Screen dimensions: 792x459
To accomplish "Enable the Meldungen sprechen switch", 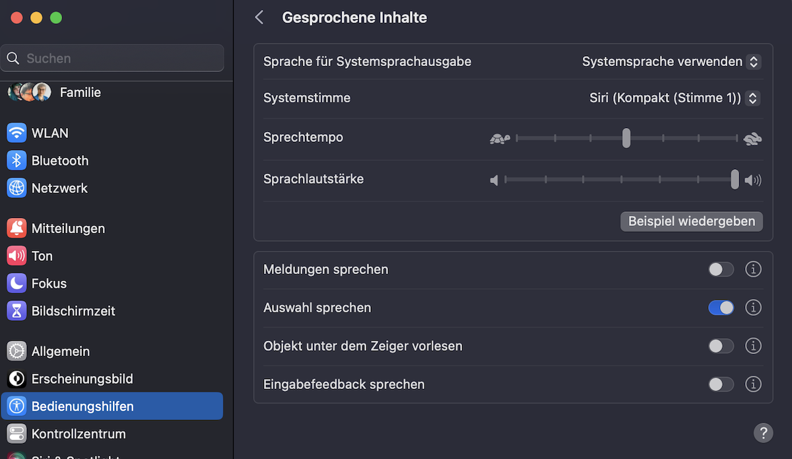I will click(721, 269).
